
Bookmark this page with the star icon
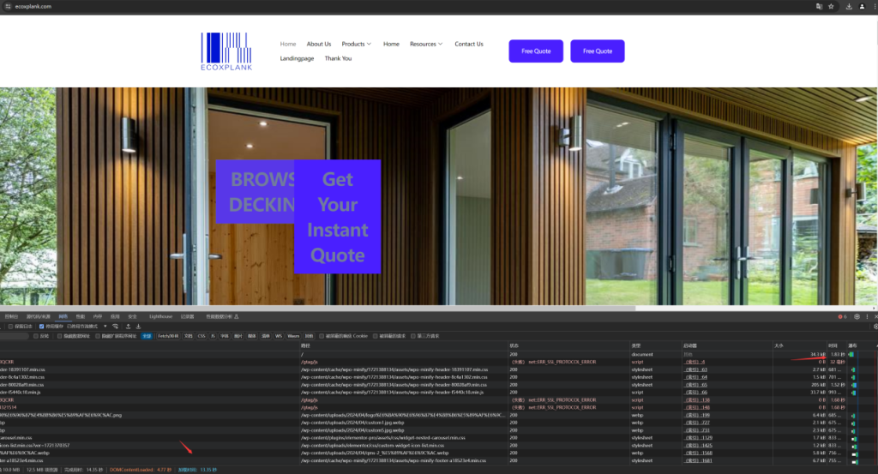[x=831, y=6]
